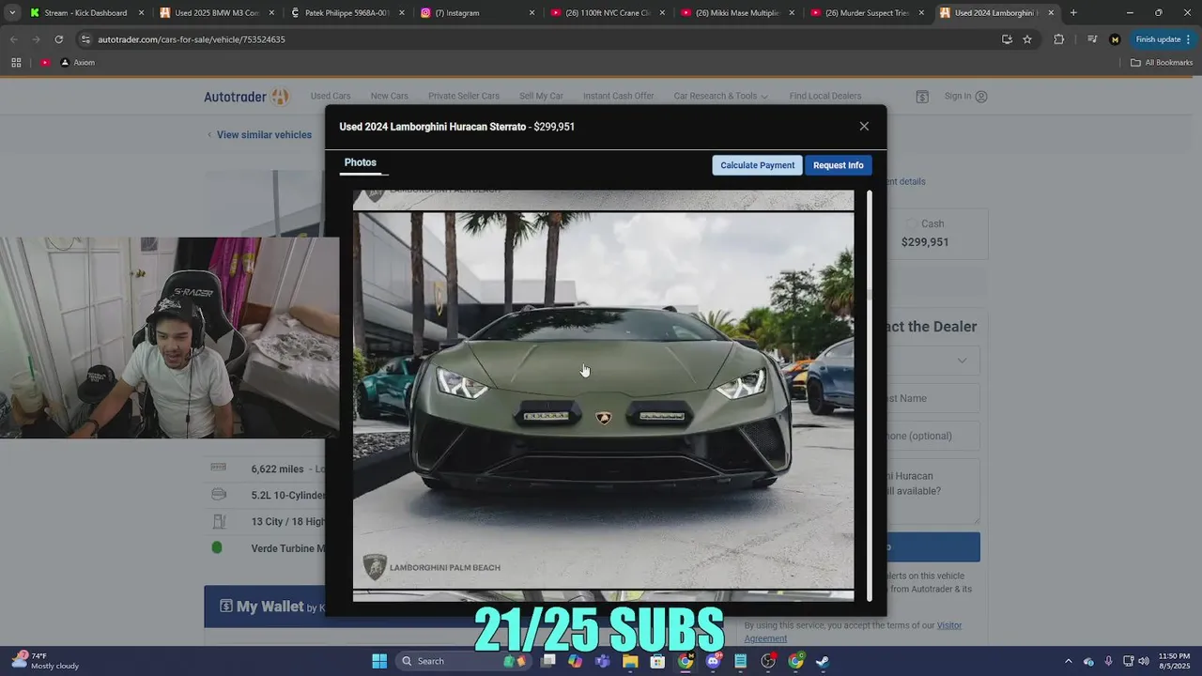Open Microsoft Teams from the taskbar

tap(603, 661)
